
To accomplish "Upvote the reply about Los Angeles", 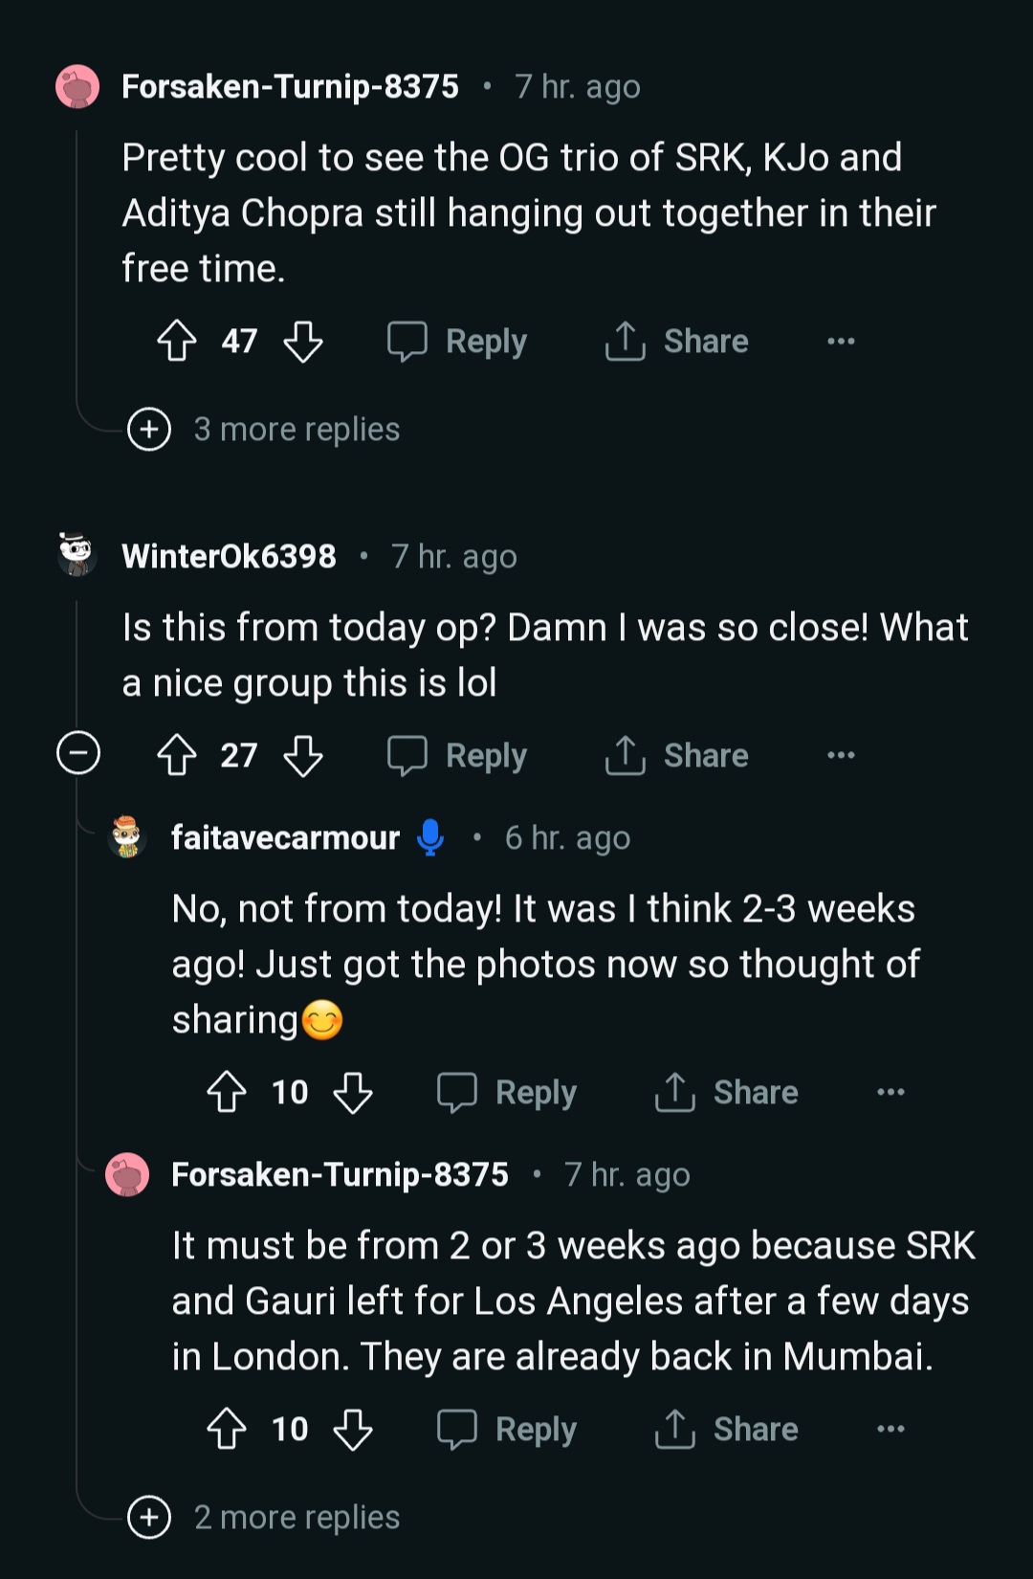I will pos(227,1430).
